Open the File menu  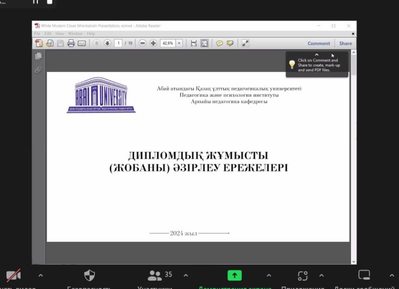point(37,33)
